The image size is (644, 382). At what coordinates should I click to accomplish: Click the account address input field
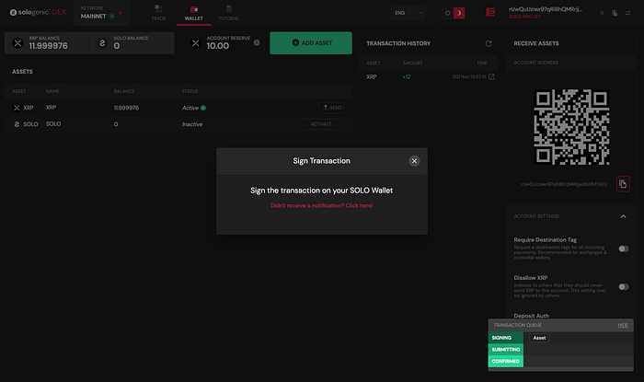[x=564, y=184]
